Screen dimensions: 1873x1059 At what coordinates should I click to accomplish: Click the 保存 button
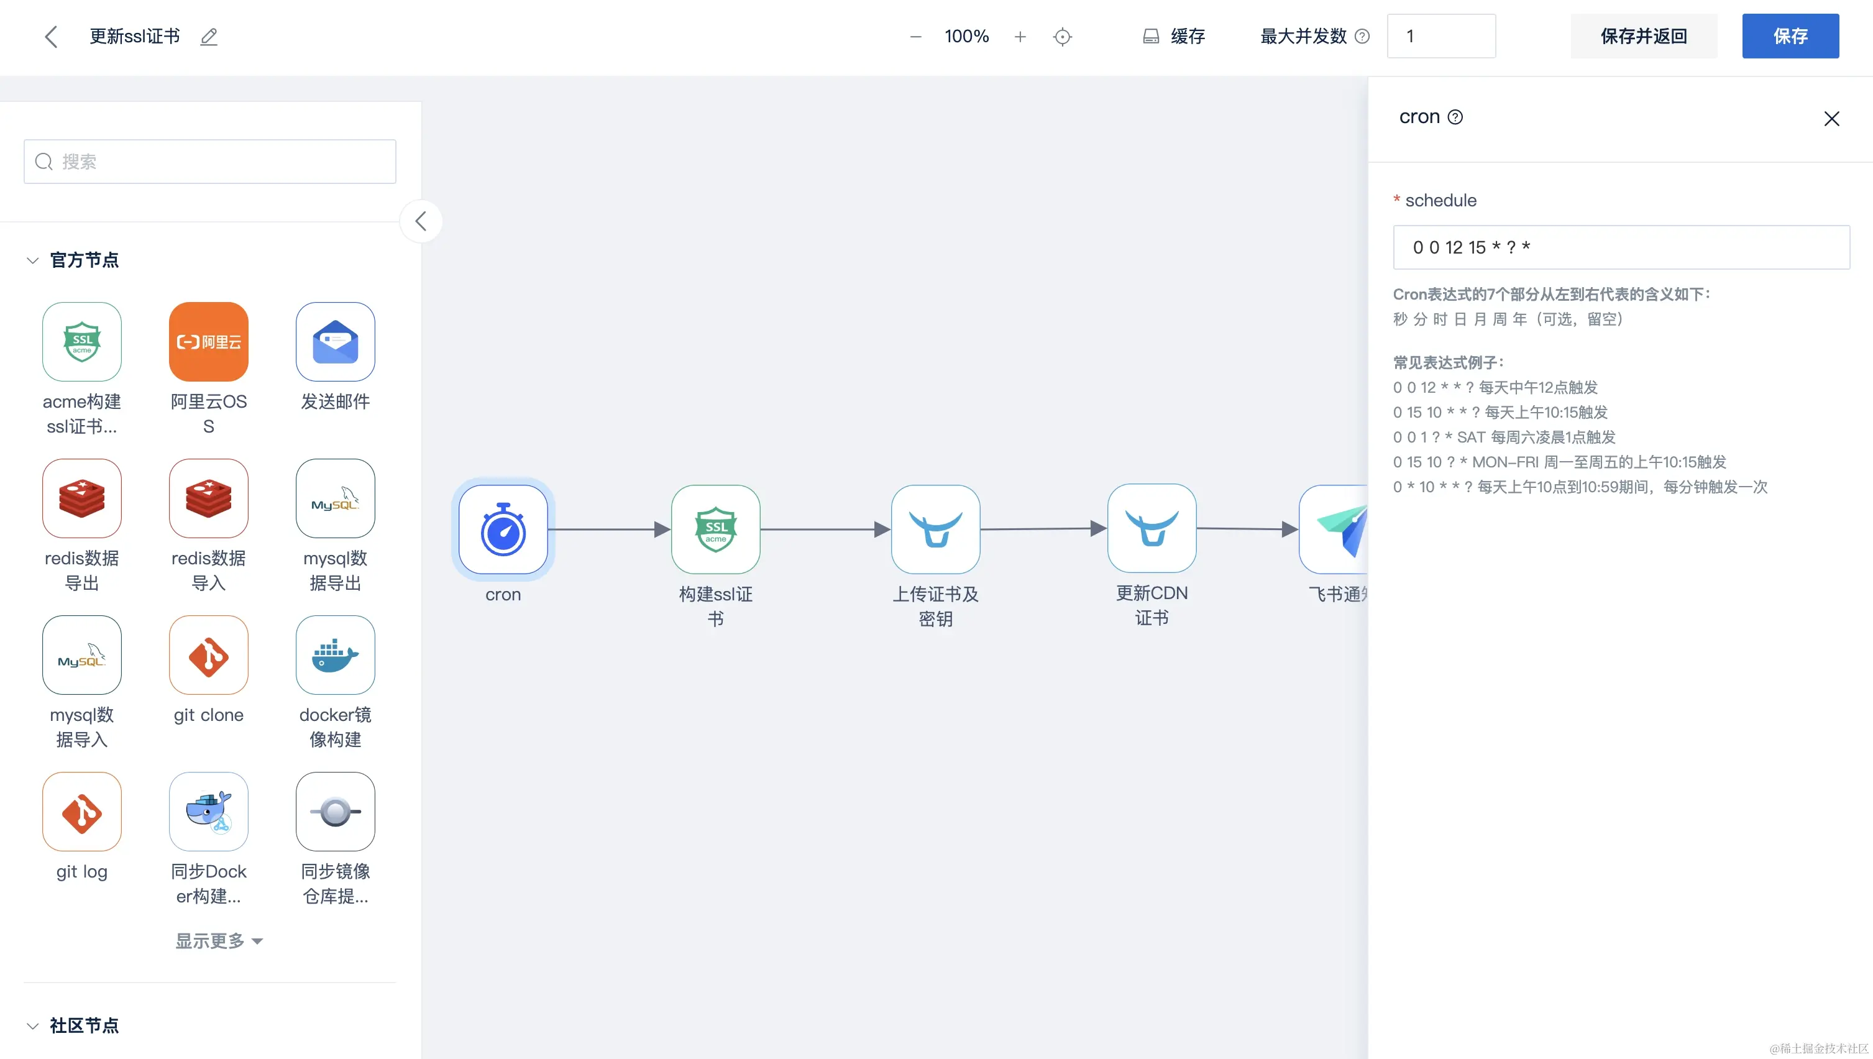click(x=1790, y=37)
